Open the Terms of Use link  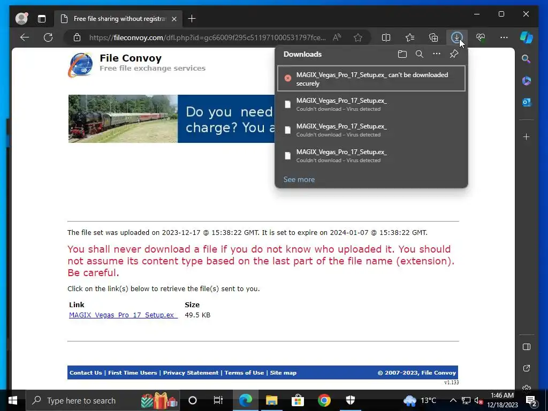click(244, 372)
